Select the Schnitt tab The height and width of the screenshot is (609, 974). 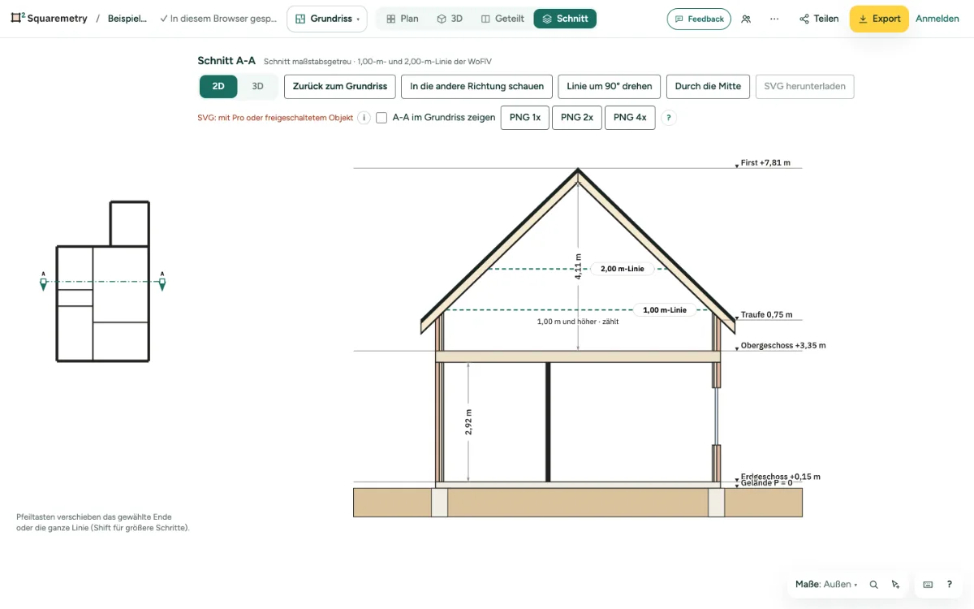(x=565, y=19)
